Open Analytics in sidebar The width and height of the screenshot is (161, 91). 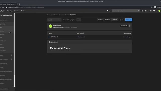click(x=2, y=83)
